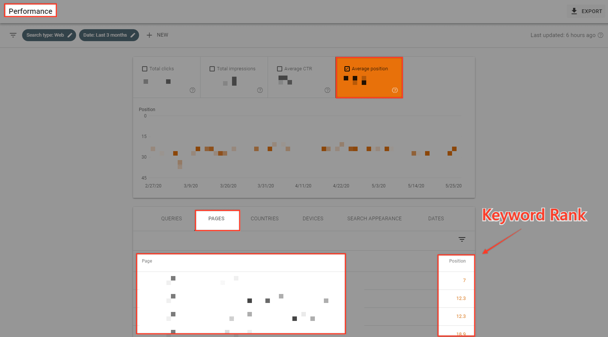Open help icon in the Total clicks card
Image resolution: width=608 pixels, height=337 pixels.
[193, 90]
